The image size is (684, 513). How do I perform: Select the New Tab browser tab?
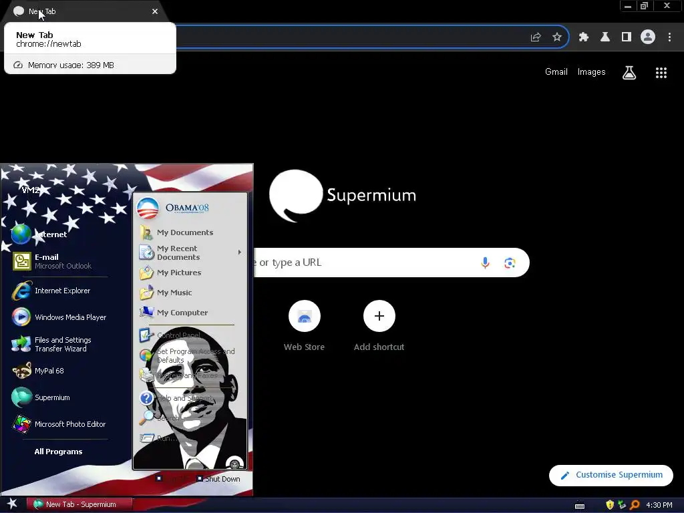tap(85, 11)
